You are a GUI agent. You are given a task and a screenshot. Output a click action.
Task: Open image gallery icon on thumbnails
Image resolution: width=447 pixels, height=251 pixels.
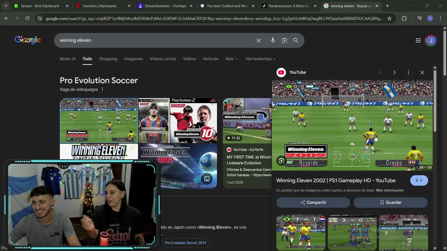coord(207,179)
